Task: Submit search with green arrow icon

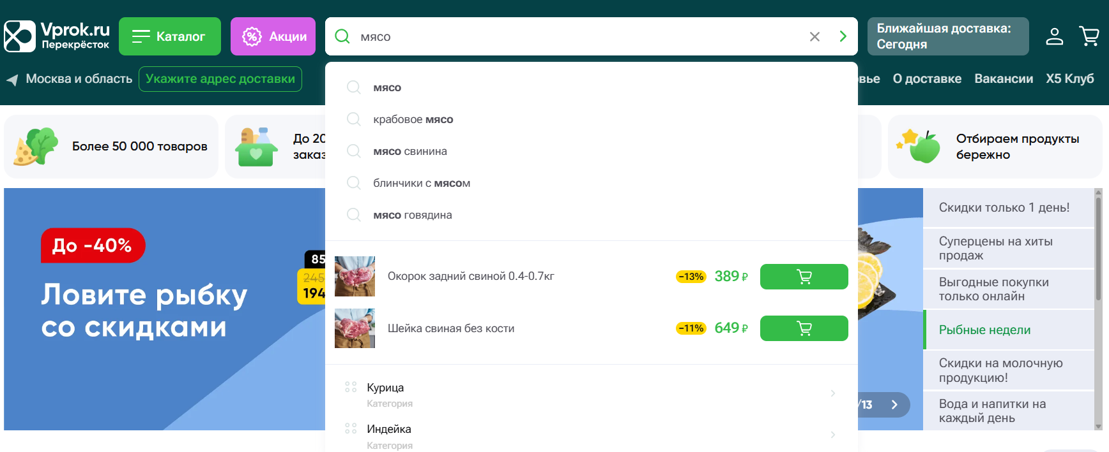Action: (843, 37)
